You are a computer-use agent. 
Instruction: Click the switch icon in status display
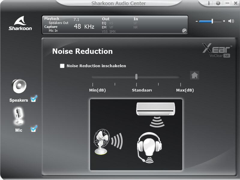pos(184,31)
